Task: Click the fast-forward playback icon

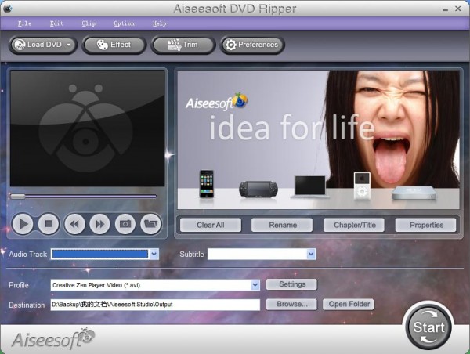Action: [x=99, y=224]
